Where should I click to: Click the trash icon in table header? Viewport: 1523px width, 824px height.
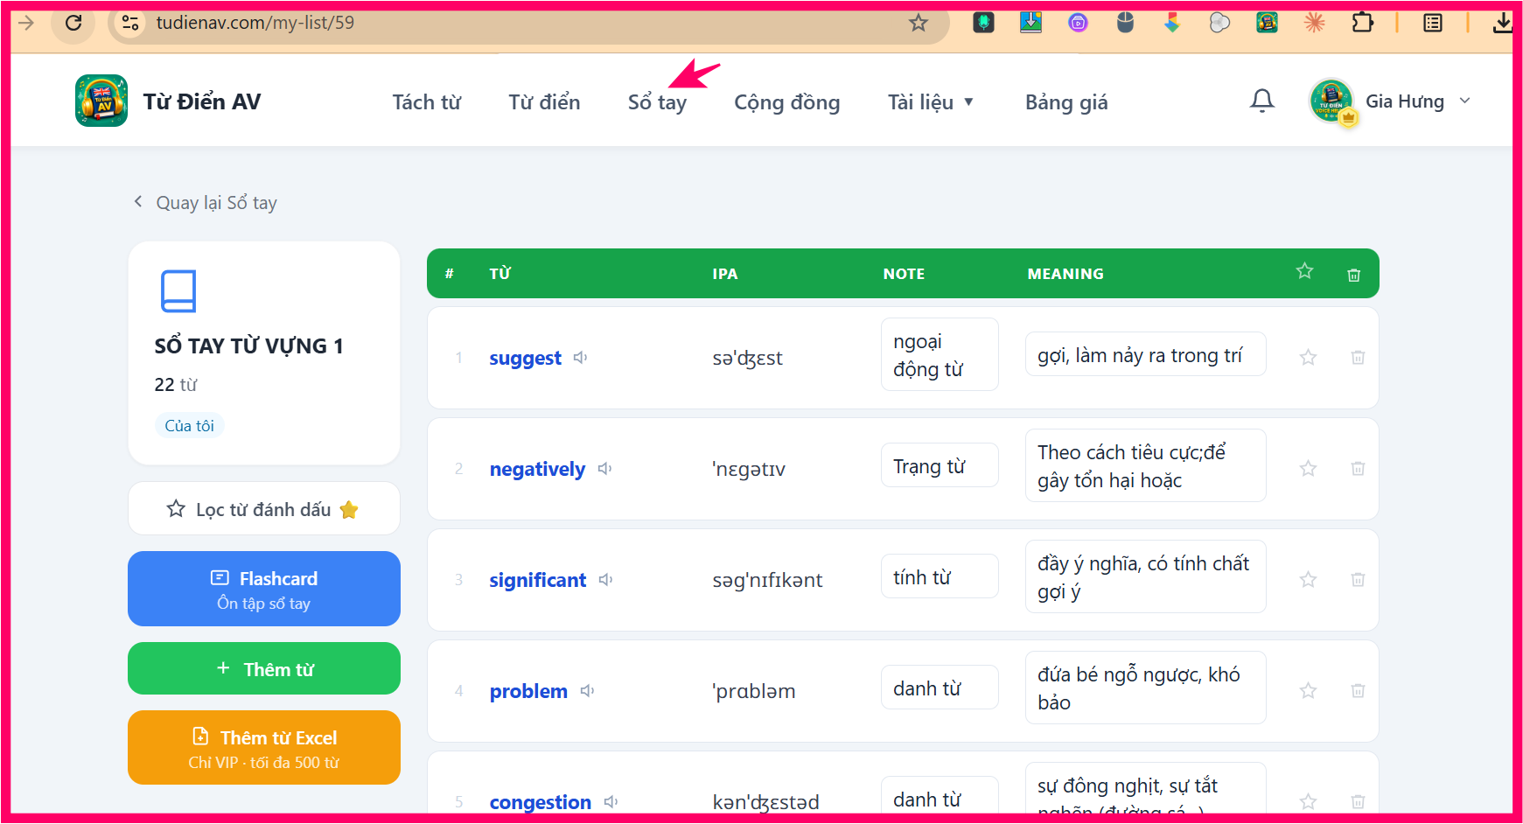pyautogui.click(x=1353, y=275)
